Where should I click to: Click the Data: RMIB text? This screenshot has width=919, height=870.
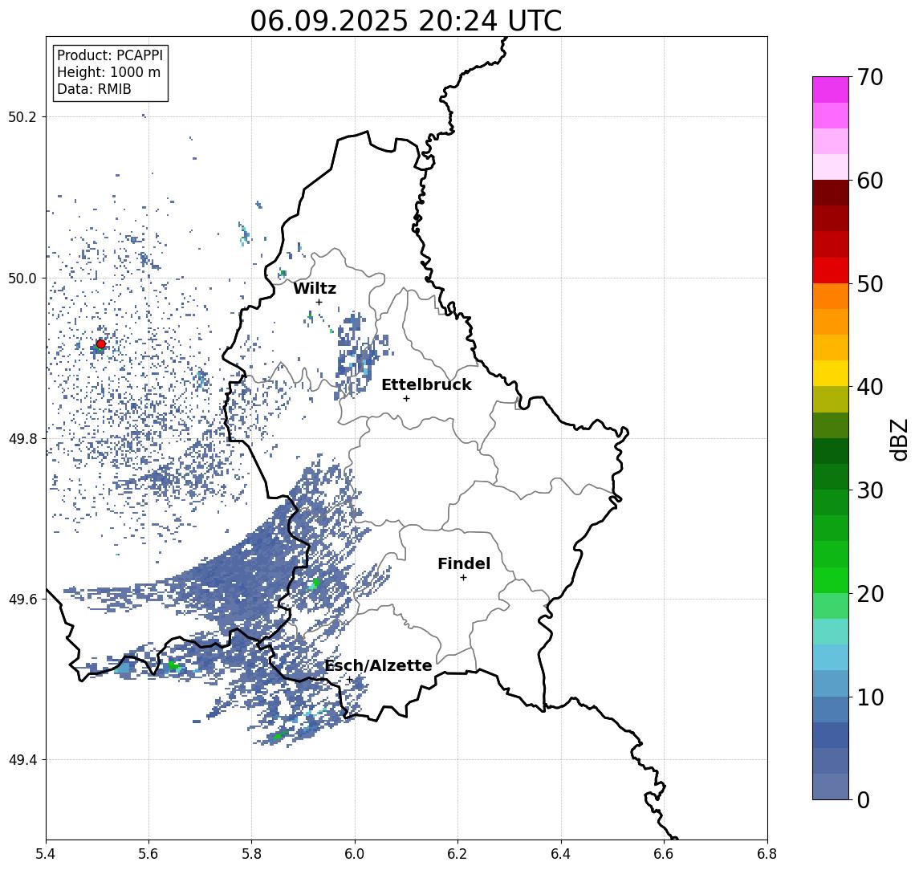click(x=94, y=89)
